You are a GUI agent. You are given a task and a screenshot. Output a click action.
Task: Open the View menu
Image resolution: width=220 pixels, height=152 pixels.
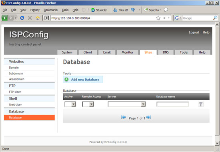23,10
